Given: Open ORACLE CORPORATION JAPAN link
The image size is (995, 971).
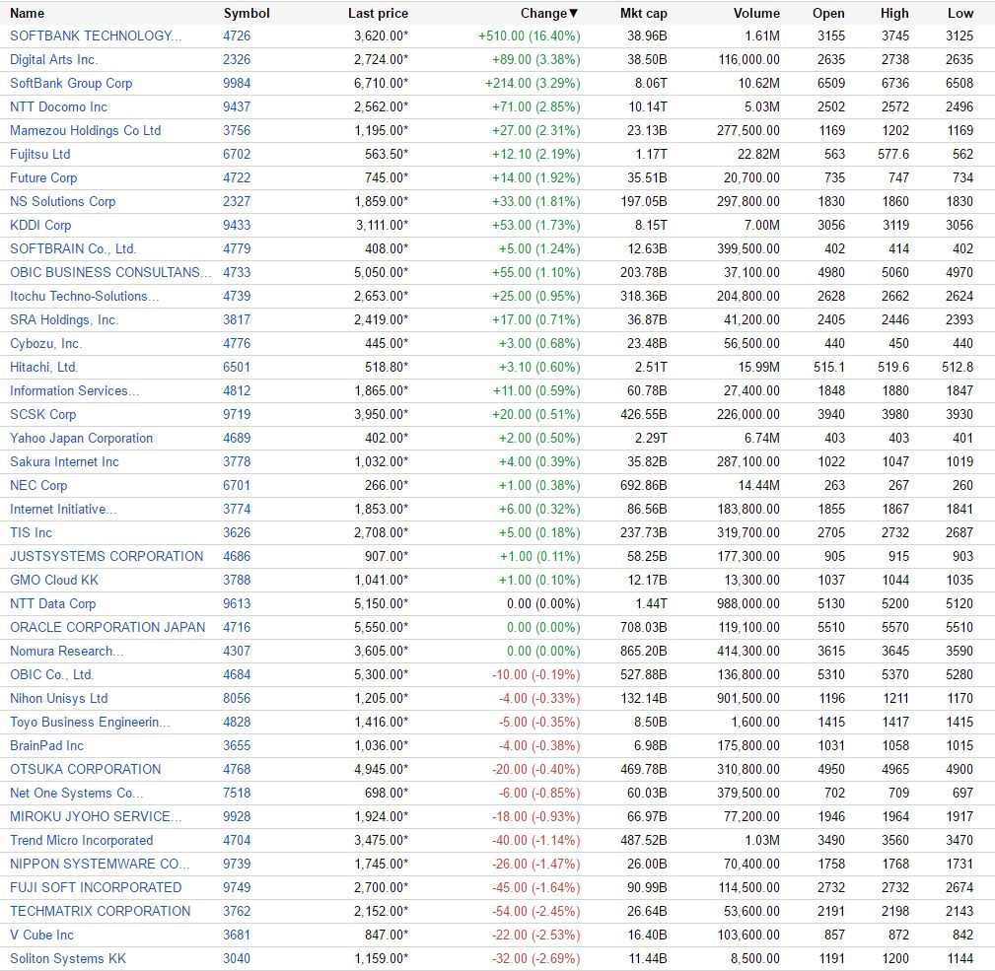Looking at the screenshot, I should click(x=107, y=627).
